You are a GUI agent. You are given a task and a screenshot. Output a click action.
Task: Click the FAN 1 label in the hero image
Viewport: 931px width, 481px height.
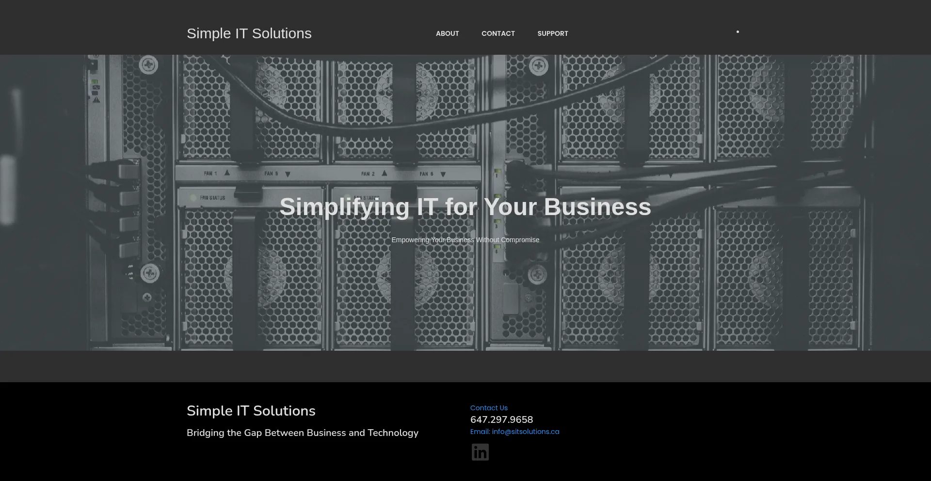pyautogui.click(x=210, y=173)
